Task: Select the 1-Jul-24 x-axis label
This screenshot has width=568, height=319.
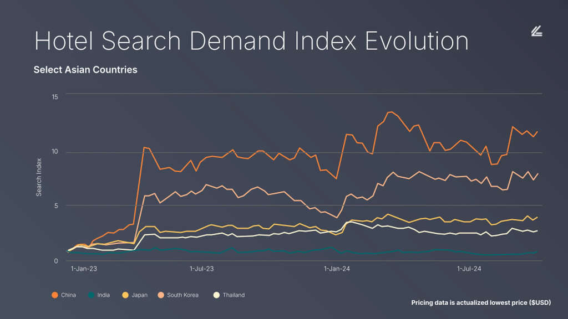Action: (469, 269)
